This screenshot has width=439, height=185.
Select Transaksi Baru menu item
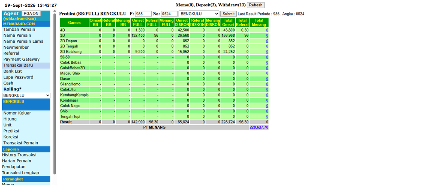(18, 65)
